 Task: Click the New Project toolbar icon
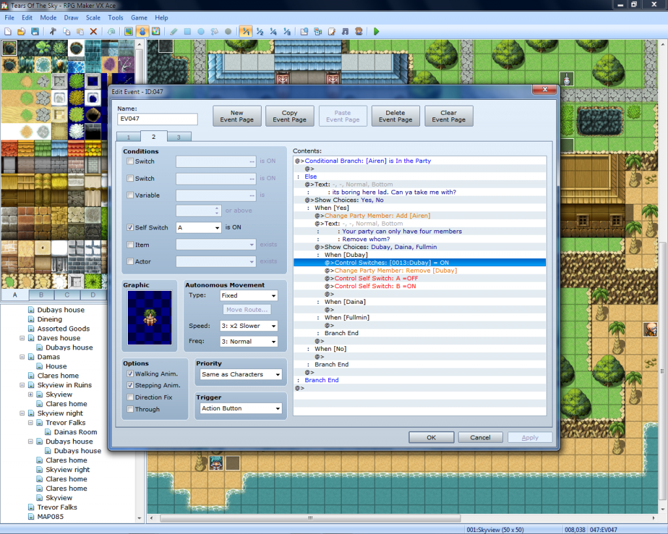8,31
